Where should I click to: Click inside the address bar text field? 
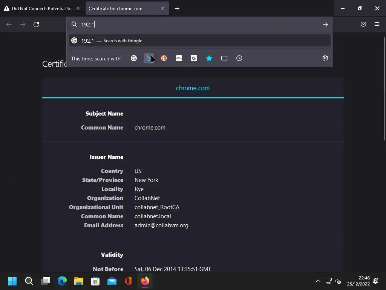coord(199,25)
